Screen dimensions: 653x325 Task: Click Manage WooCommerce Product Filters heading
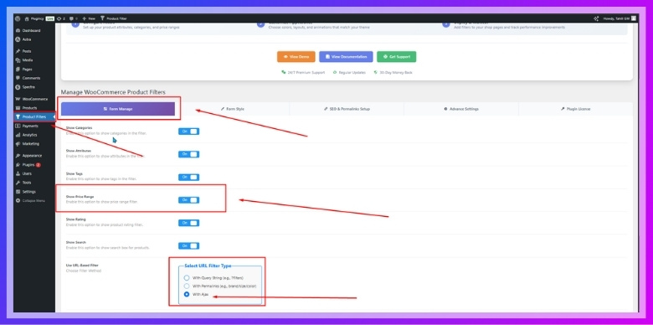(113, 92)
